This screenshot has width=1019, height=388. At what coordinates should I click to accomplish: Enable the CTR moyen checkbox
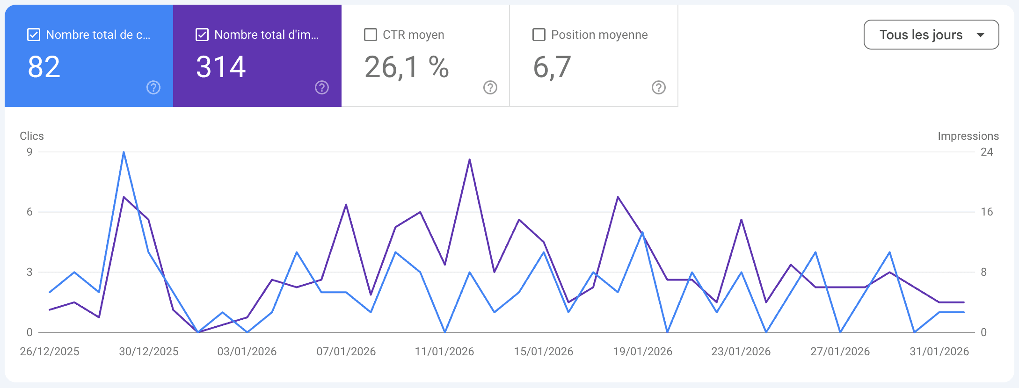point(371,35)
